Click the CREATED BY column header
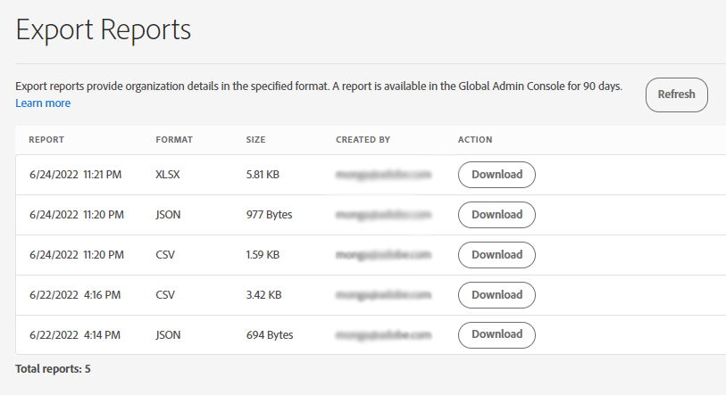726x395 pixels. tap(363, 140)
